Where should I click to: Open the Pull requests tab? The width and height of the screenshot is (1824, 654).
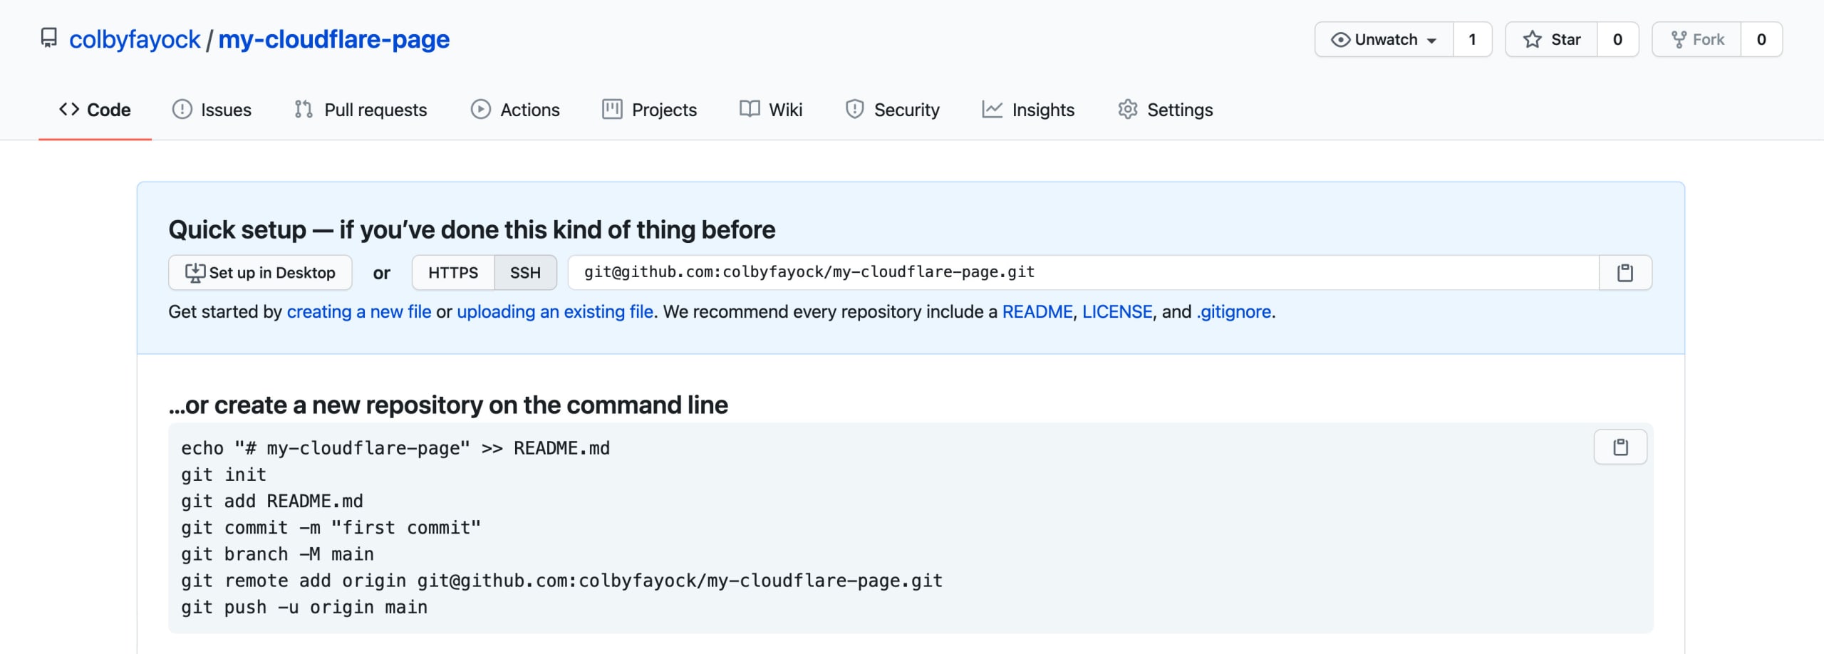(x=361, y=110)
